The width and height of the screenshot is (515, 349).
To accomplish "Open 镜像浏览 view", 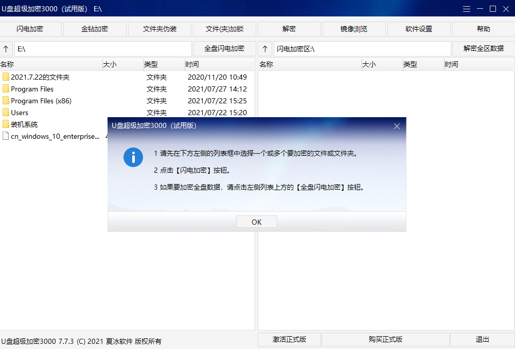I will (354, 29).
